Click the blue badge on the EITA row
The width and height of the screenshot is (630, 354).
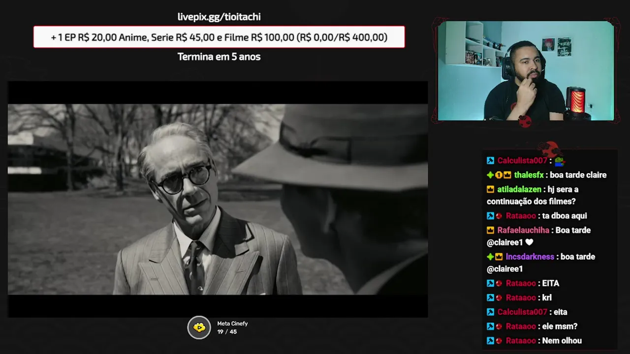490,283
